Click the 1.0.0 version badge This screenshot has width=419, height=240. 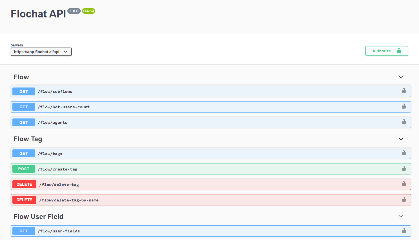(x=74, y=11)
